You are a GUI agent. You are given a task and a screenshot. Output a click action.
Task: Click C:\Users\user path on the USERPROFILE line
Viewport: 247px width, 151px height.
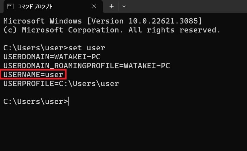[89, 83]
